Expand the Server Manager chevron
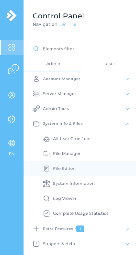The image size is (136, 255). click(127, 94)
